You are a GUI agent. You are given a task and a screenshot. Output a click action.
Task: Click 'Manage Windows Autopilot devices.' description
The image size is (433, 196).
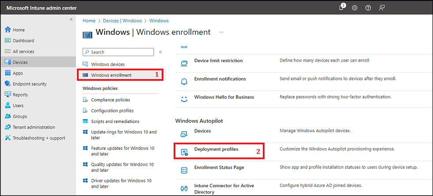pyautogui.click(x=315, y=131)
